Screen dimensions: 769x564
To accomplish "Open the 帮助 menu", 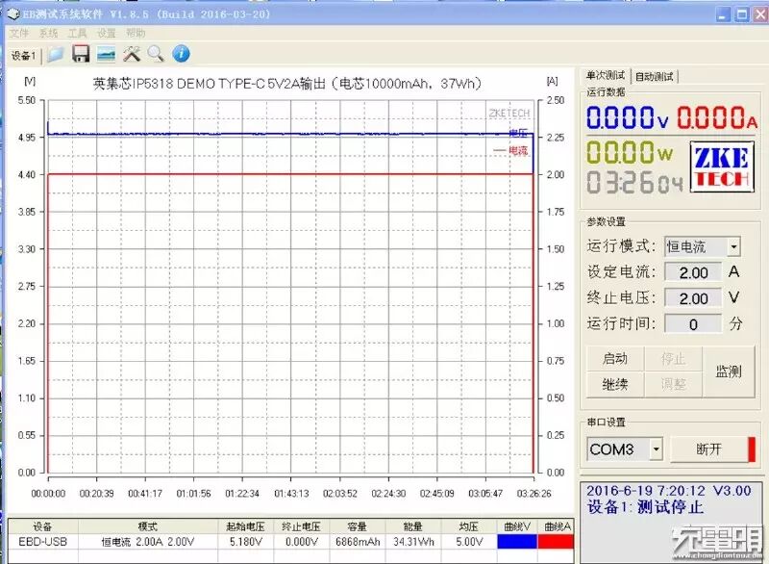I will (x=136, y=33).
